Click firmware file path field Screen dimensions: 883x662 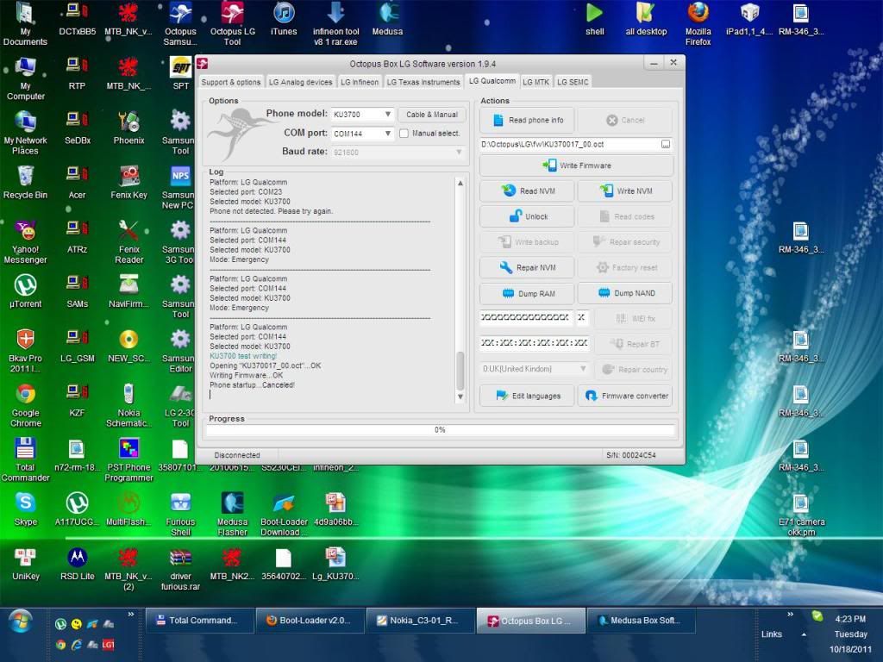(x=570, y=145)
